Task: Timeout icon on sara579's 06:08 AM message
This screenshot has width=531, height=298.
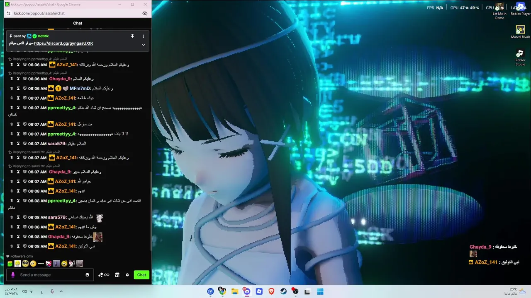Action: point(18,217)
